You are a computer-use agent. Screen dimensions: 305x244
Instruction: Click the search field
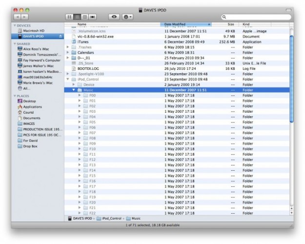click(x=256, y=17)
